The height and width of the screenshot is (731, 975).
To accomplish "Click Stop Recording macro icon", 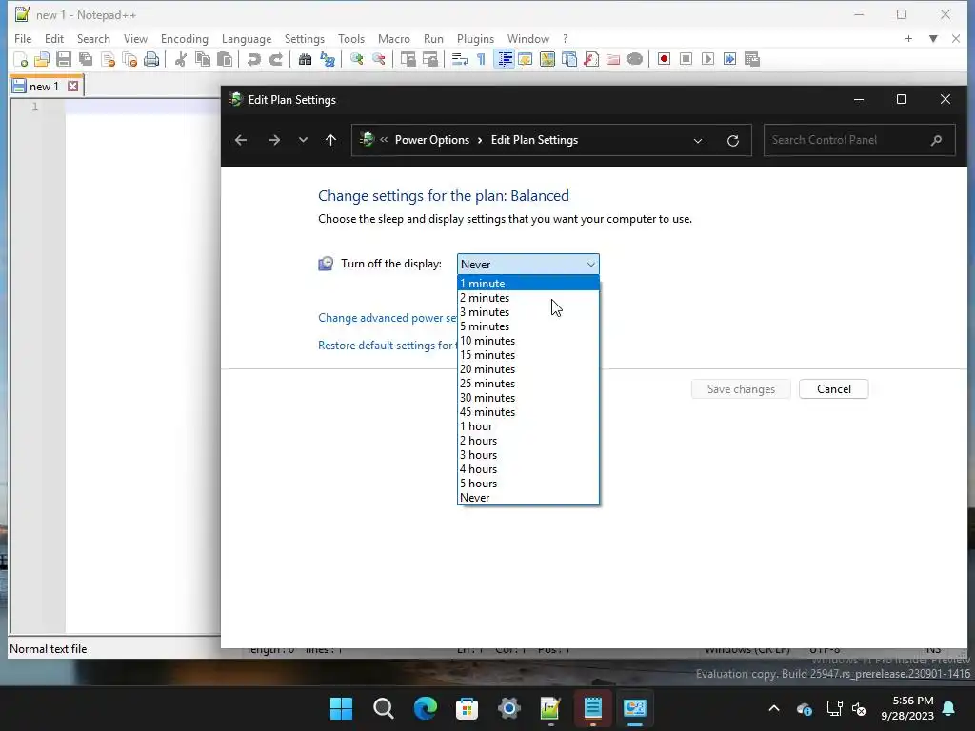I will pos(686,59).
